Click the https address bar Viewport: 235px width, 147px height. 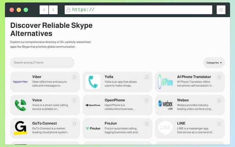coord(138,10)
